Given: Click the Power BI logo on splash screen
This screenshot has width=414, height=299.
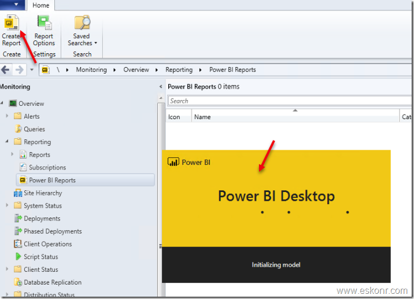Looking at the screenshot, I should pyautogui.click(x=173, y=162).
